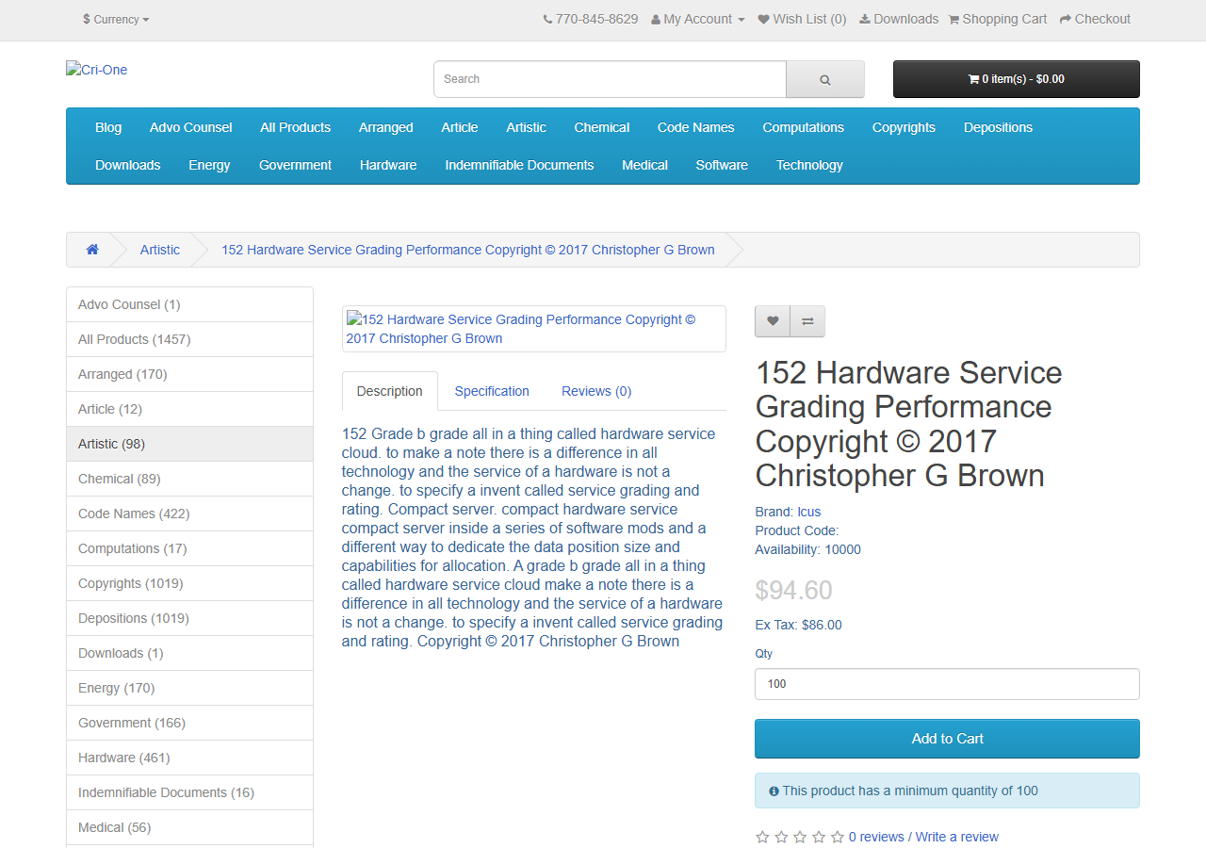
Task: Select Depositions (1019) in sidebar
Action: pyautogui.click(x=189, y=618)
